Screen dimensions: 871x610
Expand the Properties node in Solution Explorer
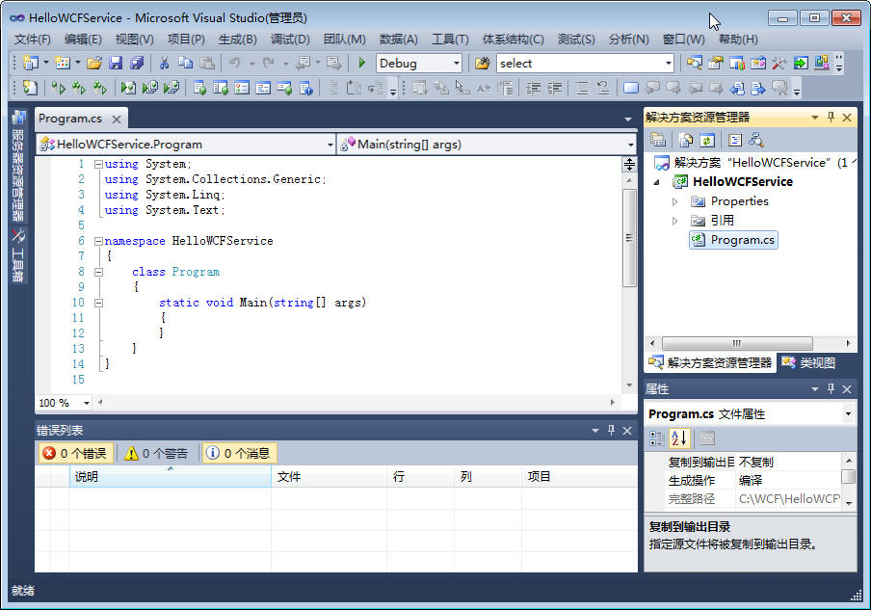pos(674,201)
